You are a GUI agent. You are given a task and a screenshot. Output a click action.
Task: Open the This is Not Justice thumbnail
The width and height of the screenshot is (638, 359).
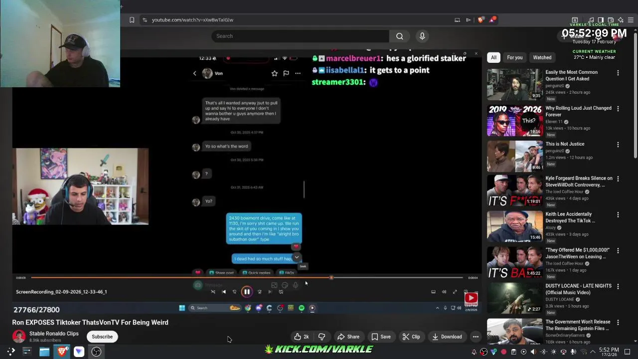tap(515, 156)
